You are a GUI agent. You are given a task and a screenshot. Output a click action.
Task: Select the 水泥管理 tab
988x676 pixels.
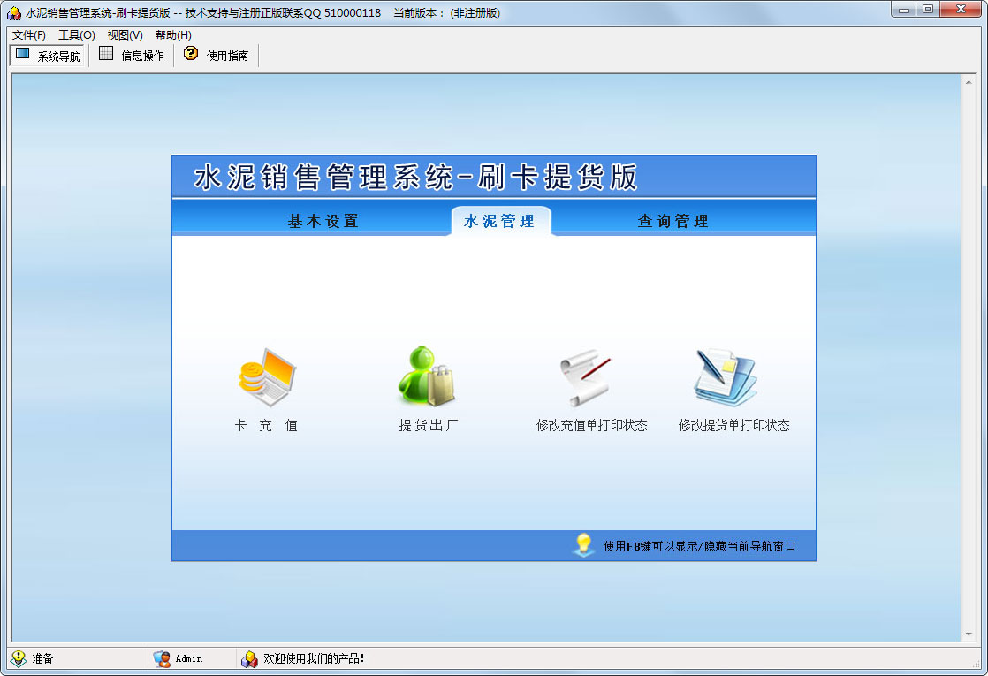click(x=501, y=220)
